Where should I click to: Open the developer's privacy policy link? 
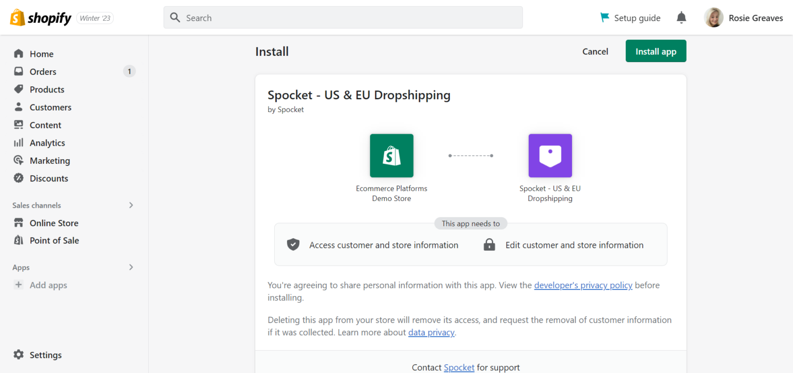583,285
